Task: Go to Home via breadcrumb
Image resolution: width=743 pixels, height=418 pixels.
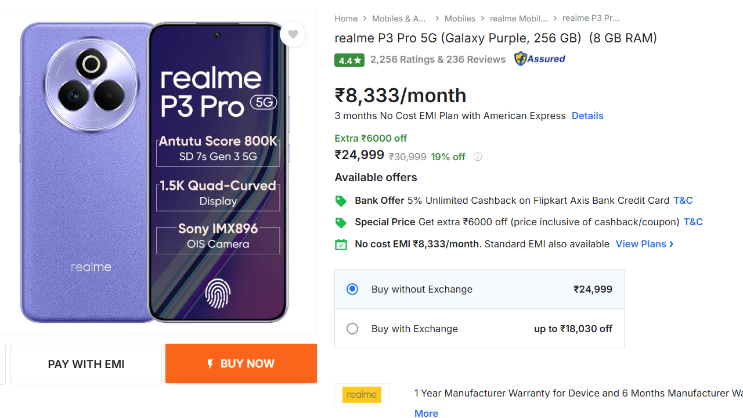Action: (x=346, y=18)
